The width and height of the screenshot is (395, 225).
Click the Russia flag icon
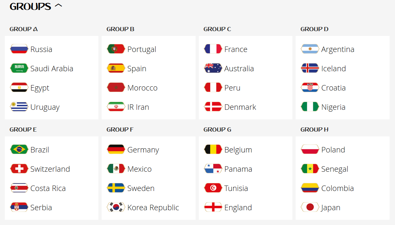pyautogui.click(x=19, y=49)
